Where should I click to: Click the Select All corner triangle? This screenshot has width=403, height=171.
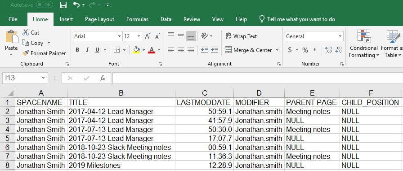pyautogui.click(x=11, y=93)
